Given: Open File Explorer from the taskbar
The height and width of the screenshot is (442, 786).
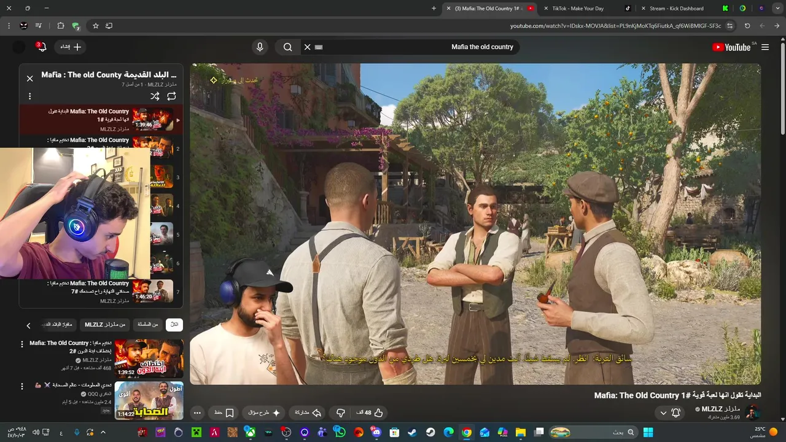Looking at the screenshot, I should click(521, 432).
